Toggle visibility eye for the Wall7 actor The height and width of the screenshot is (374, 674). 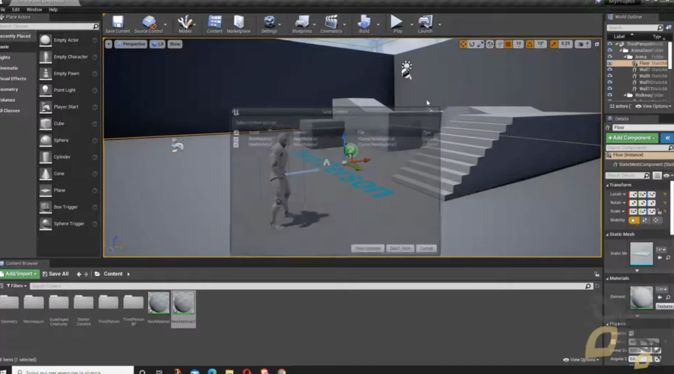coord(609,70)
